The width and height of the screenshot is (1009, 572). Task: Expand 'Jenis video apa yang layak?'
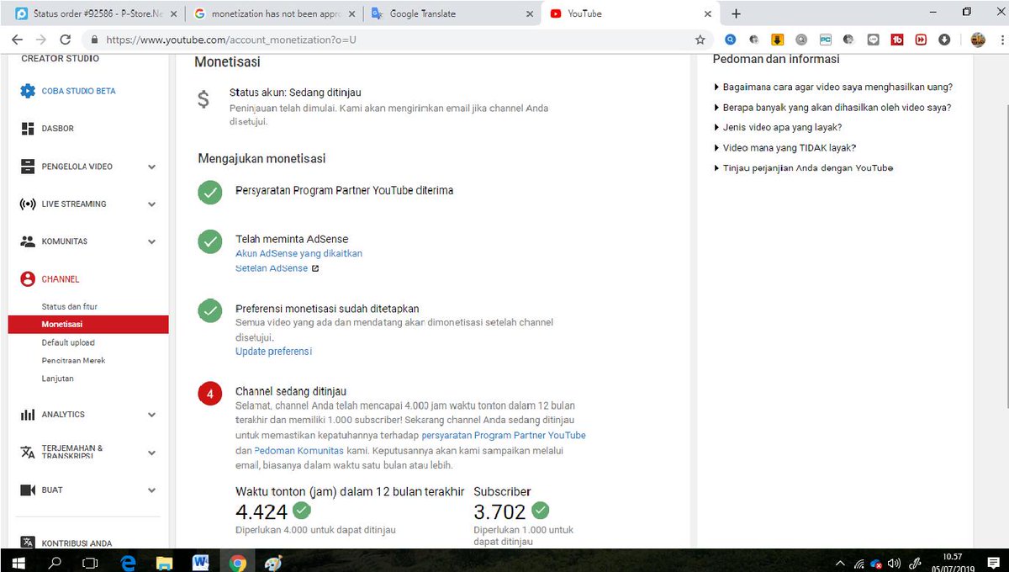pos(777,127)
